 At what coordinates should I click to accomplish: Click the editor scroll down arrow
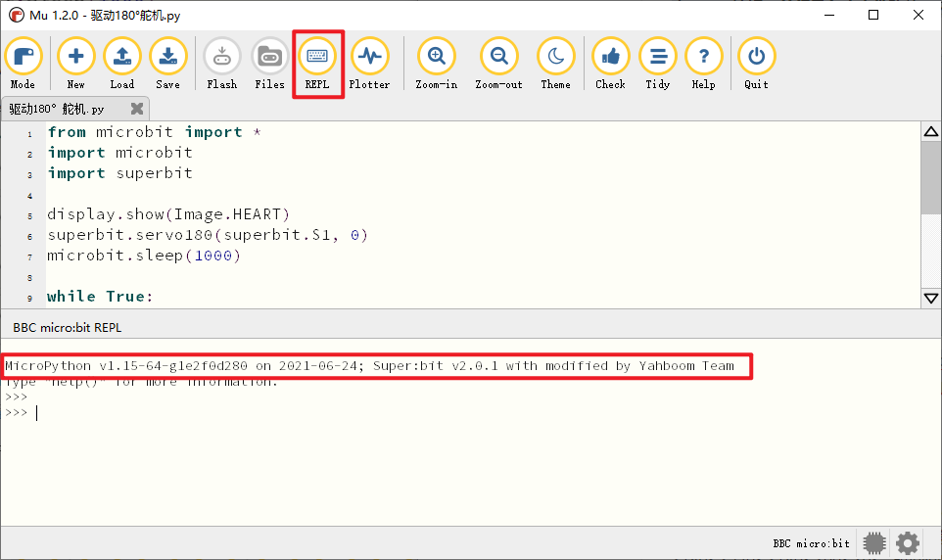[x=931, y=298]
